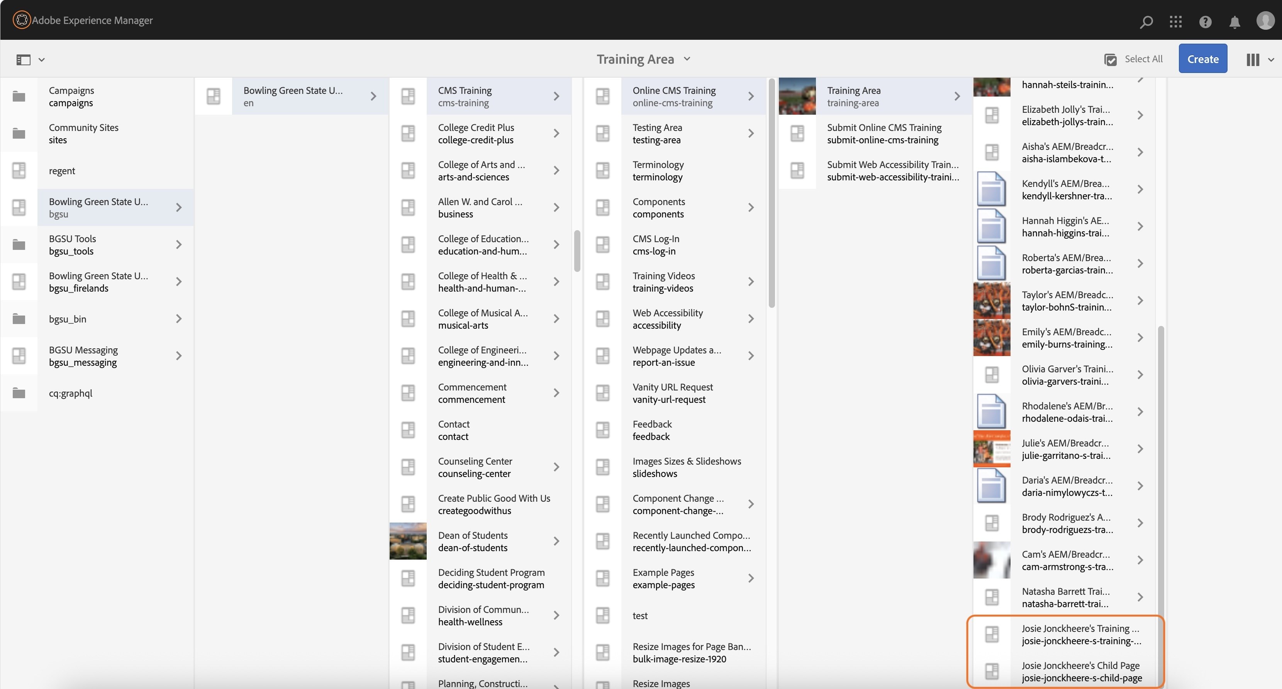Select Natasha Barrett Training page icon
Image resolution: width=1282 pixels, height=689 pixels.
(x=992, y=597)
